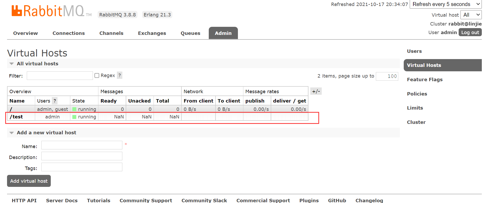Click the Unacked column header

point(140,101)
